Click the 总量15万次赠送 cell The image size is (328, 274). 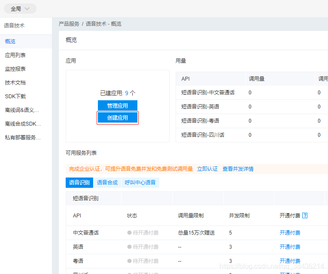pyautogui.click(x=196, y=232)
